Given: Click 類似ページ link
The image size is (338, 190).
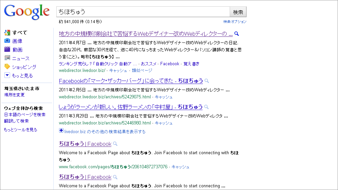Looking at the screenshot, I should [142, 71].
